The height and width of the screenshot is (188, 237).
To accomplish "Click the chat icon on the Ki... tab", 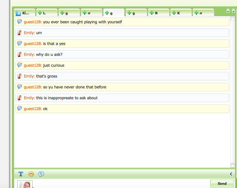I will 18,13.
